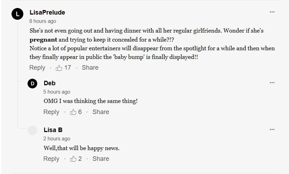Click LisaPrelude's round avatar icon
The height and width of the screenshot is (174, 289).
(x=17, y=14)
